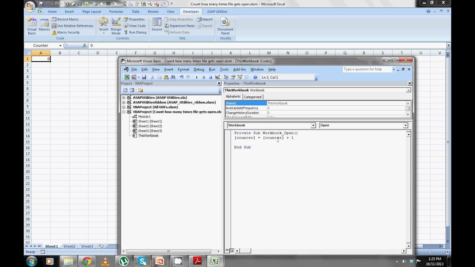The height and width of the screenshot is (267, 475).
Task: Switch to the ASAP Utilities tab
Action: click(x=217, y=11)
